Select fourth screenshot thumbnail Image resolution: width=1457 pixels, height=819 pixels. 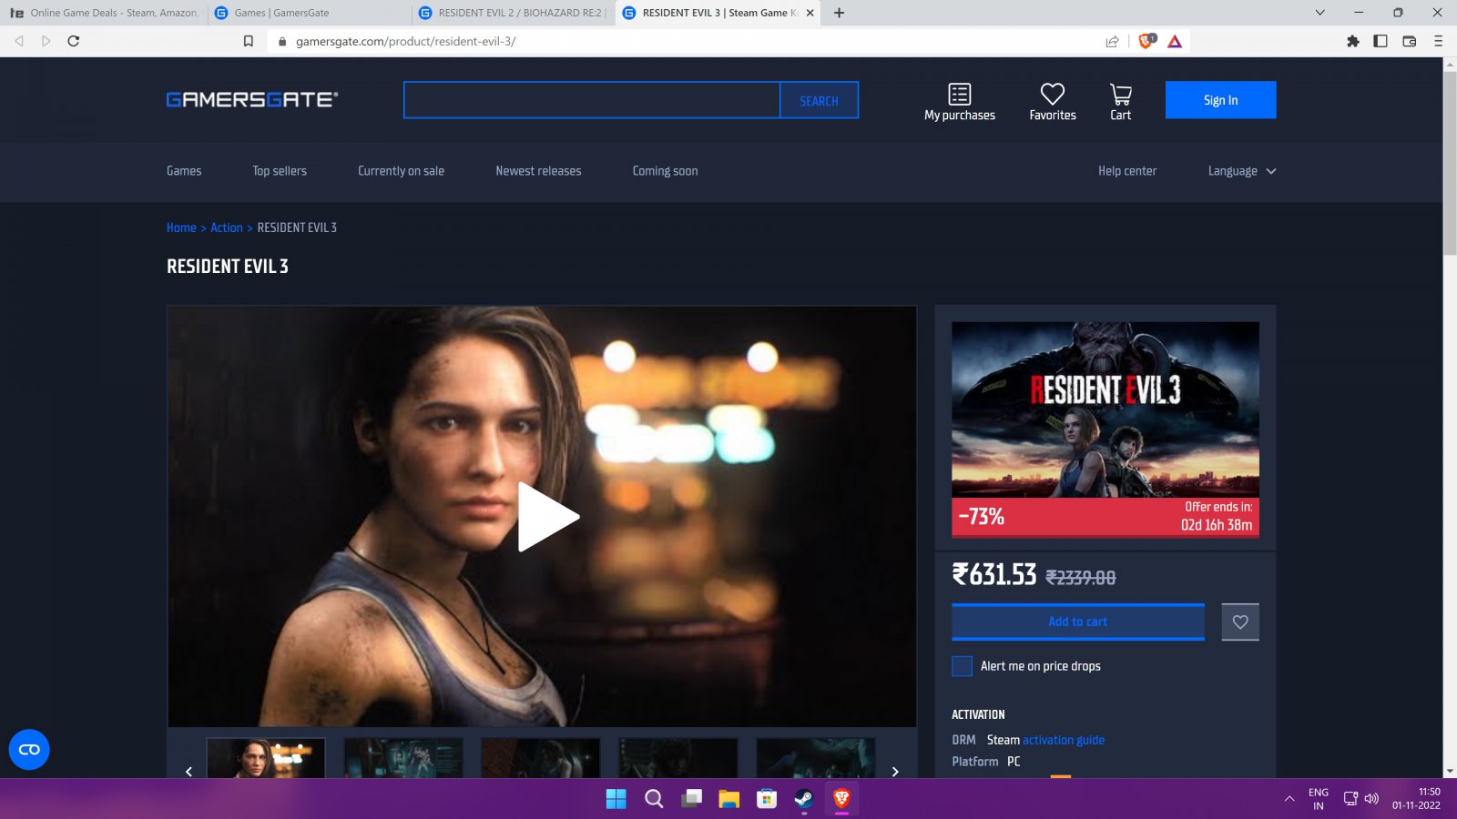tap(678, 758)
